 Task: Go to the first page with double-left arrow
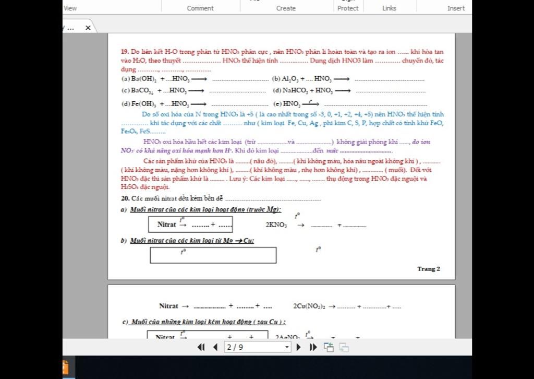pyautogui.click(x=201, y=347)
